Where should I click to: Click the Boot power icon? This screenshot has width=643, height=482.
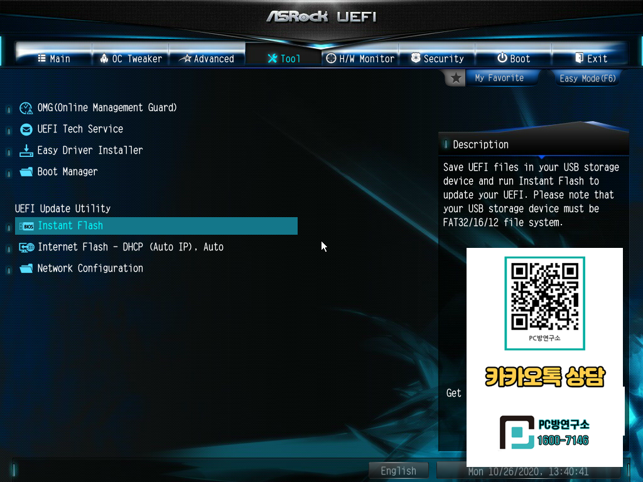click(x=502, y=57)
